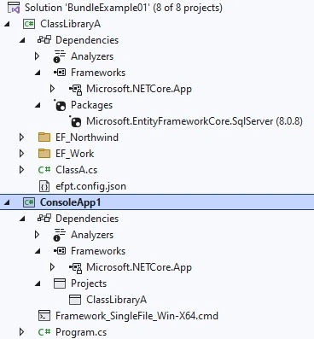This screenshot has height=339, width=314.
Task: Click the Projects node icon
Action: [60, 283]
